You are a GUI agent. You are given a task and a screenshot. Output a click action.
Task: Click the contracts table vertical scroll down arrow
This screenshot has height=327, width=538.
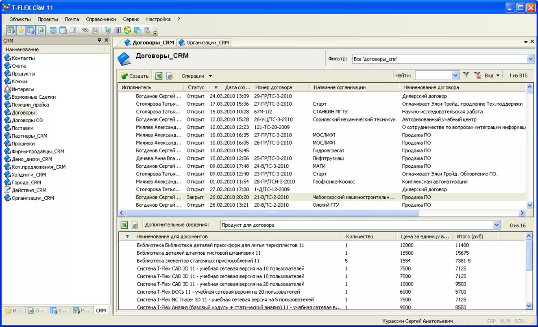pos(529,206)
